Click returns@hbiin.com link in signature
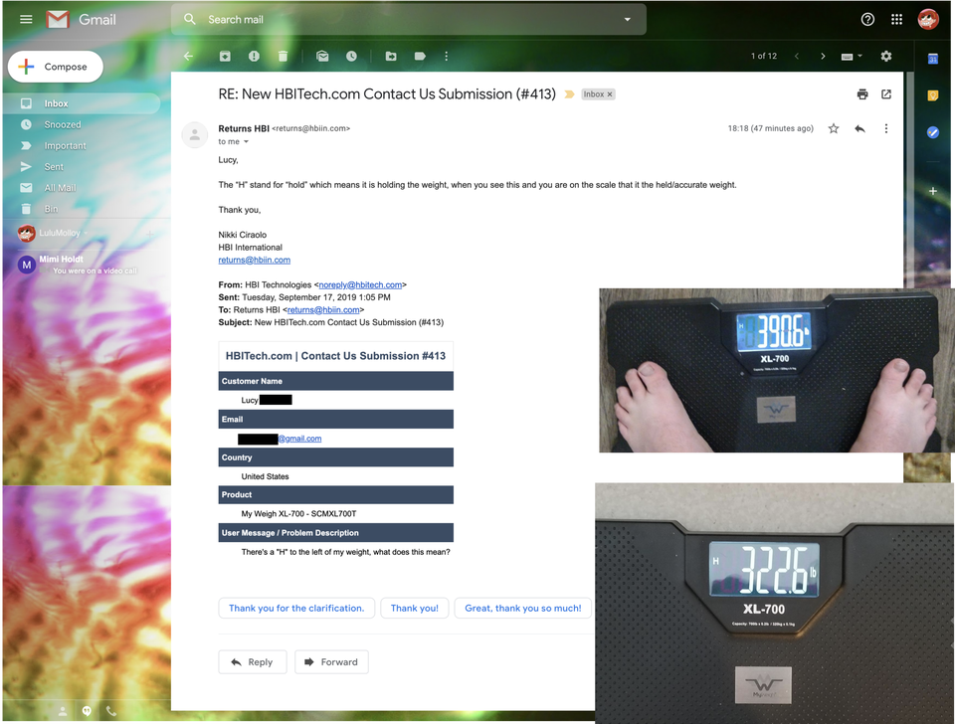This screenshot has width=955, height=724. click(x=255, y=260)
